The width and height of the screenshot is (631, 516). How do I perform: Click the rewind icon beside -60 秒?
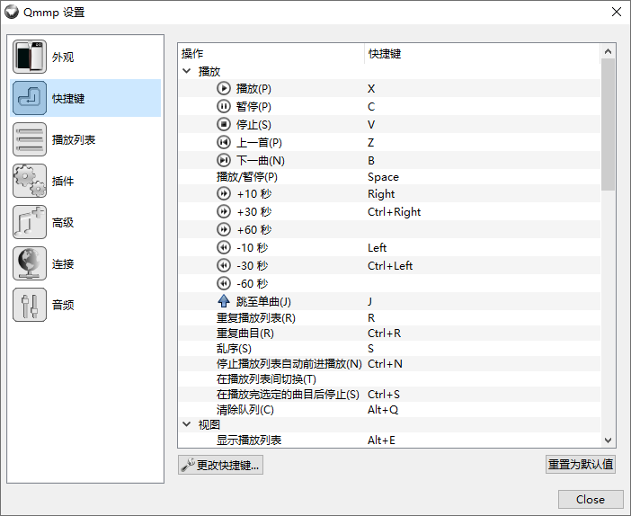click(x=224, y=283)
